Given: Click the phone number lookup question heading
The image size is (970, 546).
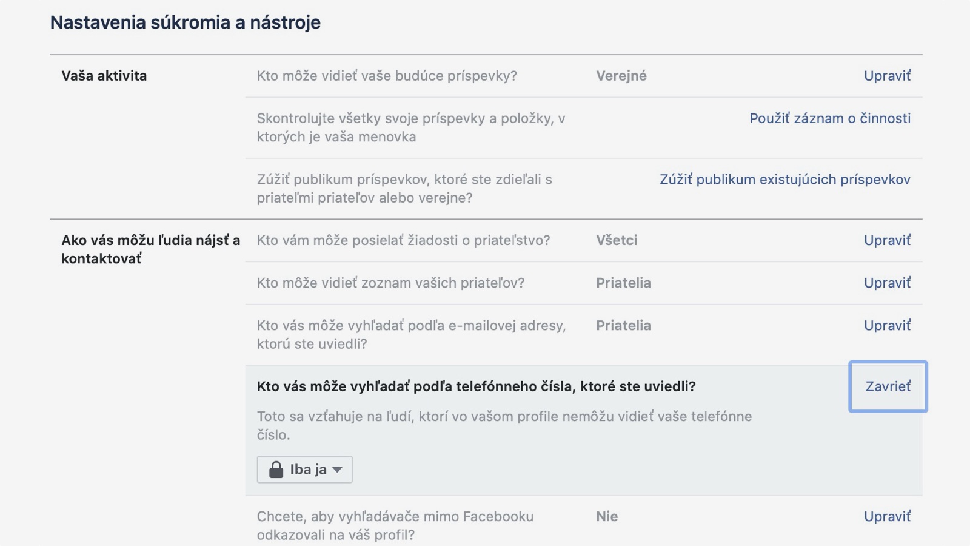Looking at the screenshot, I should pyautogui.click(x=476, y=386).
